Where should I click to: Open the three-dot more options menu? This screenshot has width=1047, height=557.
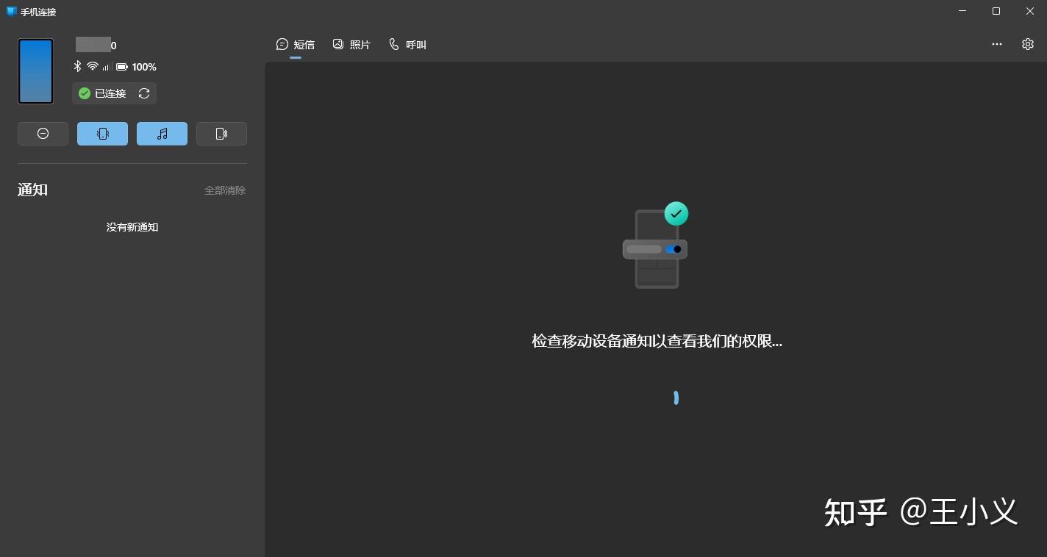point(997,44)
